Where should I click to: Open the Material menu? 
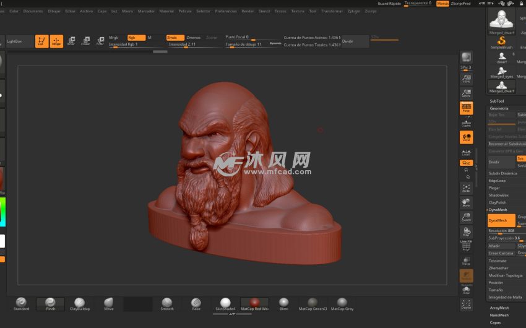[x=166, y=11]
